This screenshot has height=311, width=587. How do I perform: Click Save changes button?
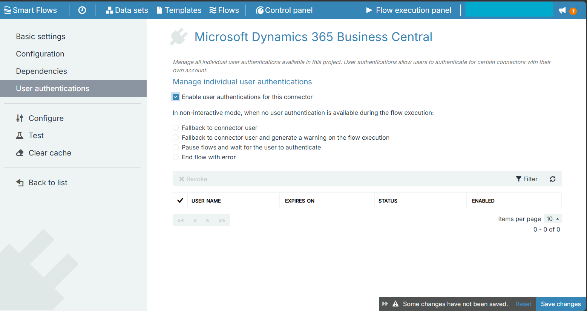tap(561, 304)
